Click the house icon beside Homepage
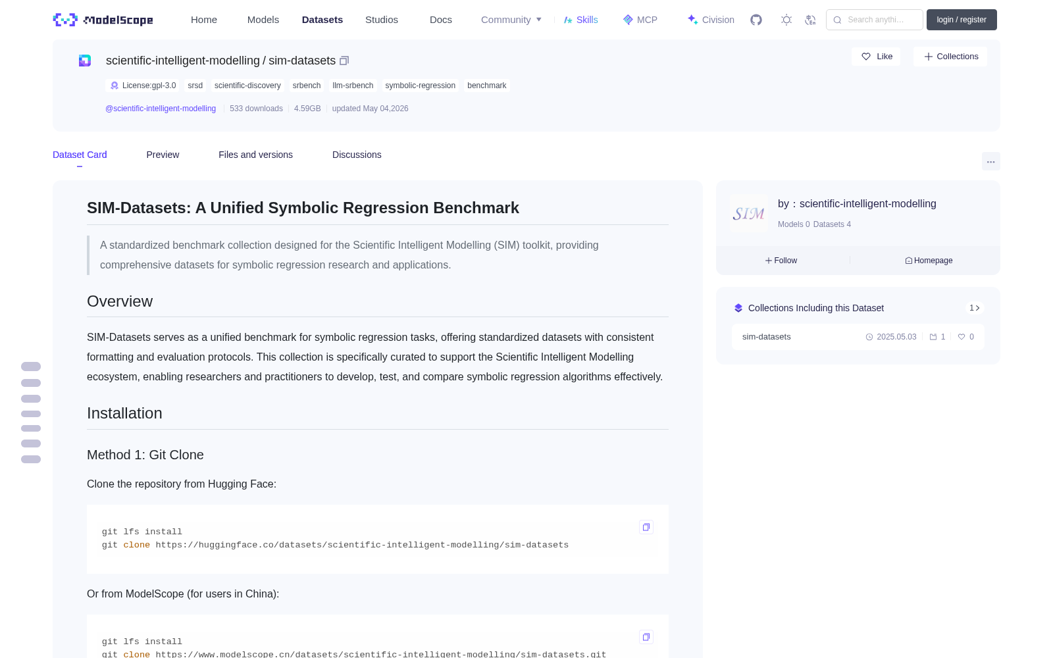The width and height of the screenshot is (1053, 658). 909,261
